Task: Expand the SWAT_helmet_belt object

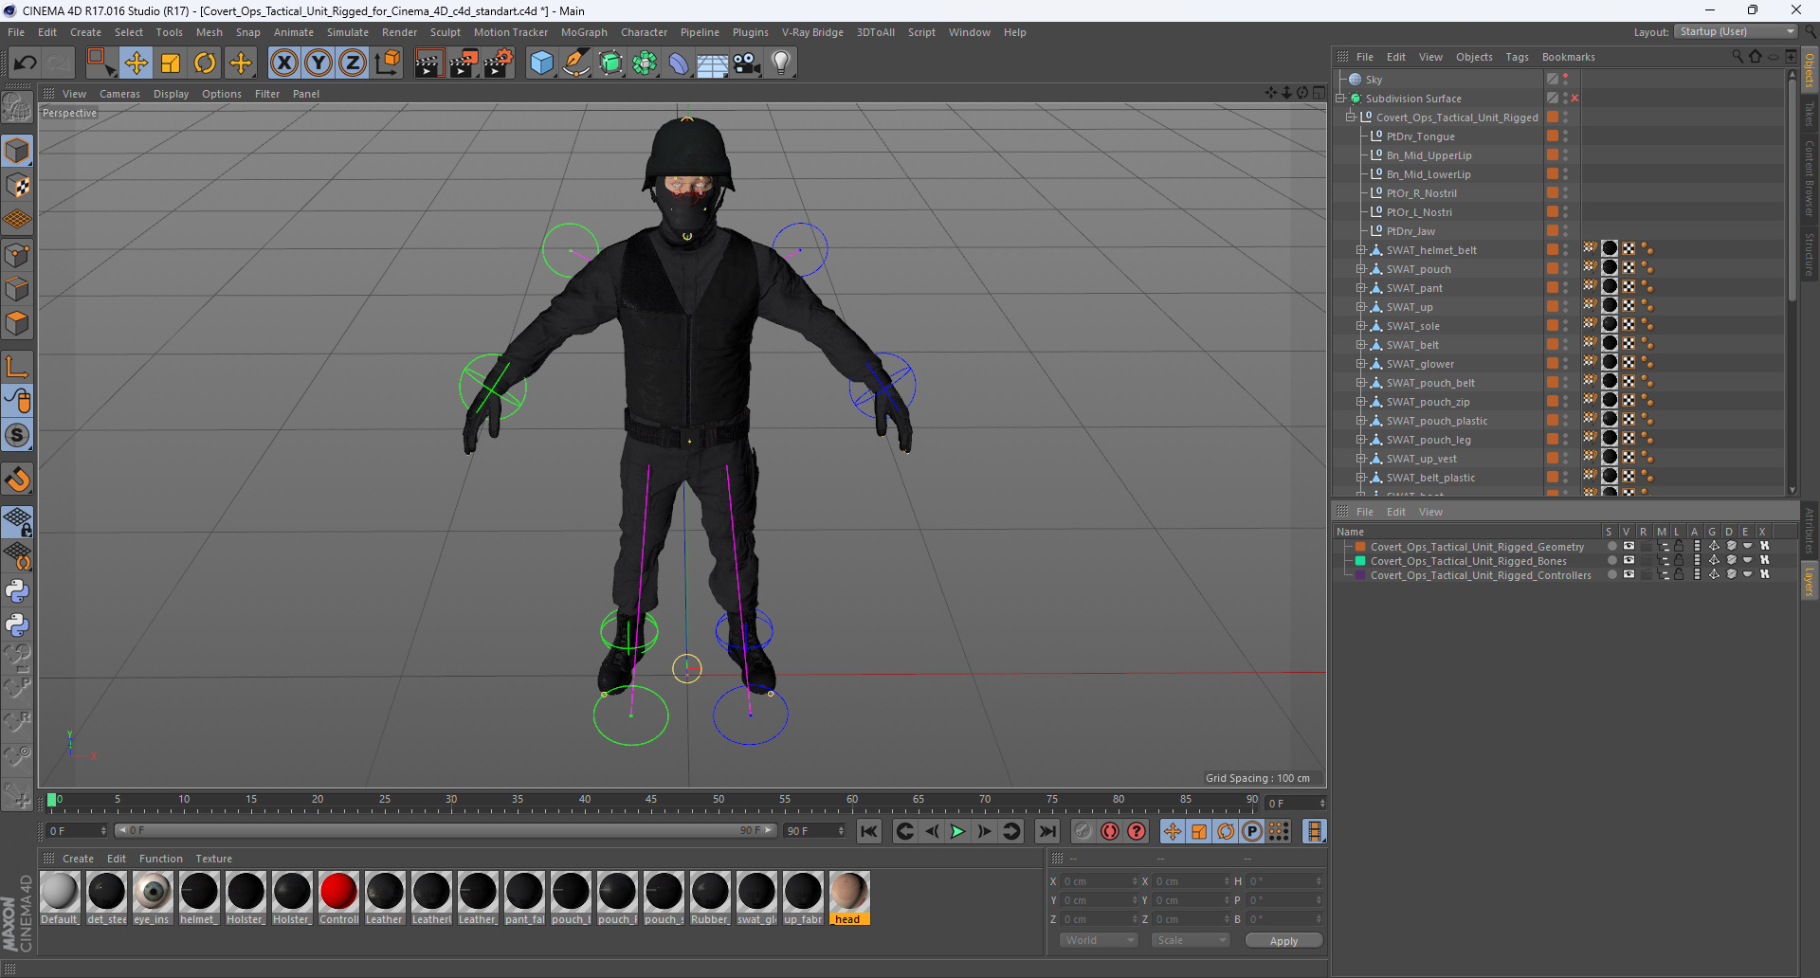Action: [1361, 250]
